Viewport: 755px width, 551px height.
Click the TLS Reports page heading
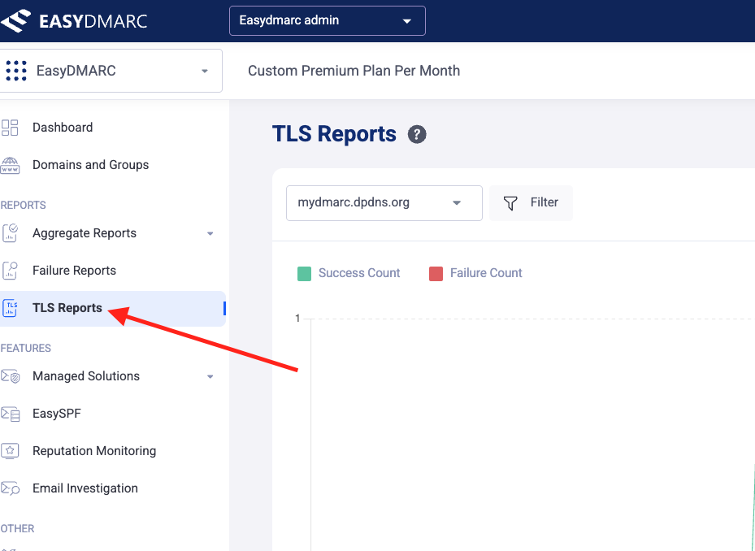334,134
